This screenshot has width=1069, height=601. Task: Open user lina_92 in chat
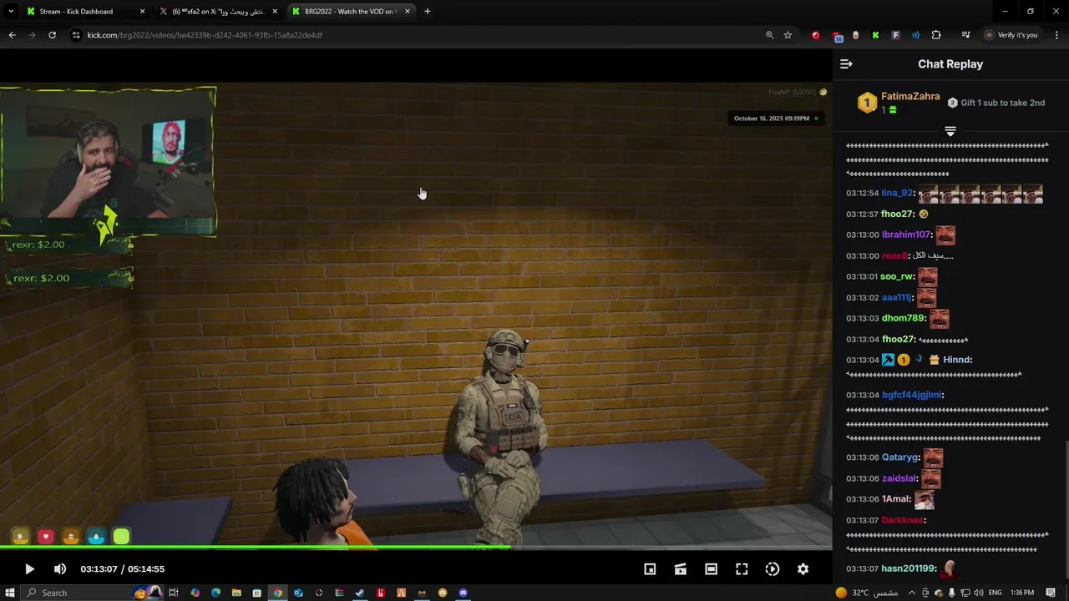[x=897, y=193]
